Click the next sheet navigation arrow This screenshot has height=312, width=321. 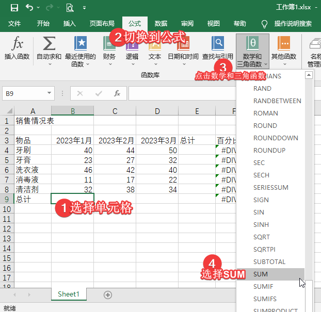click(x=29, y=294)
